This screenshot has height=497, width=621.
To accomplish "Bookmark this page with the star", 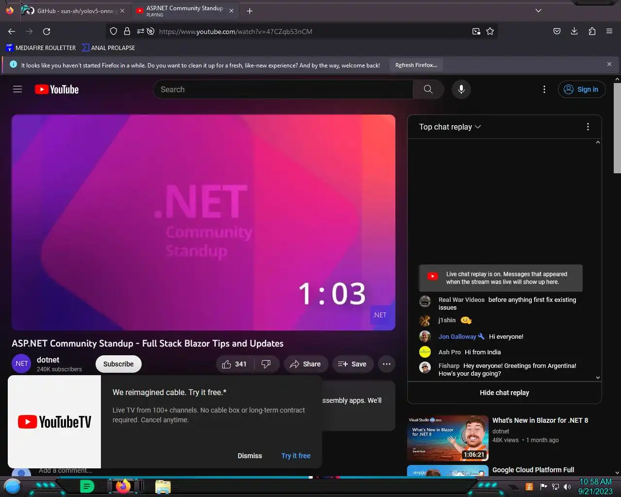I will (x=490, y=31).
